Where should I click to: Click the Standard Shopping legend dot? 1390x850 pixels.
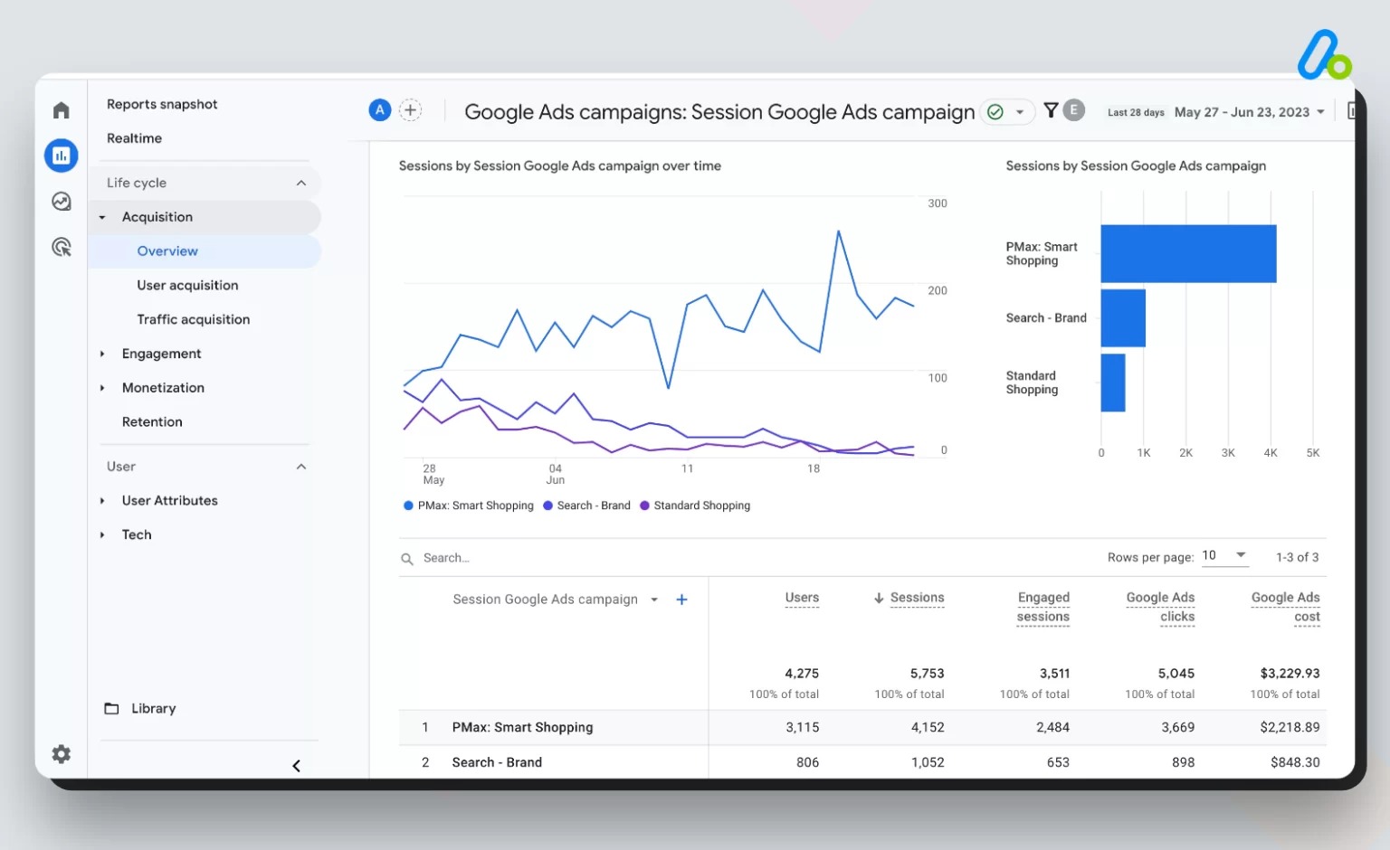(x=644, y=505)
